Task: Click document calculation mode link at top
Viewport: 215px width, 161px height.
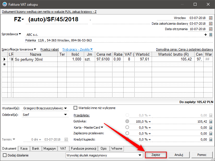Action: tap(49, 12)
